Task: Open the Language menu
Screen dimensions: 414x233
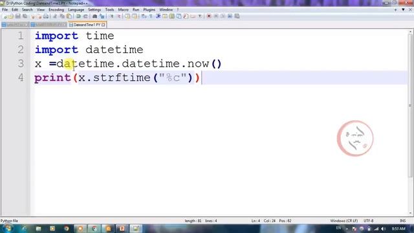Action: 76,10
